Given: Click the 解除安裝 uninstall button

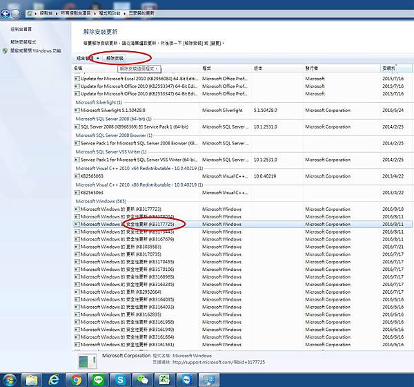Looking at the screenshot, I should pos(115,58).
